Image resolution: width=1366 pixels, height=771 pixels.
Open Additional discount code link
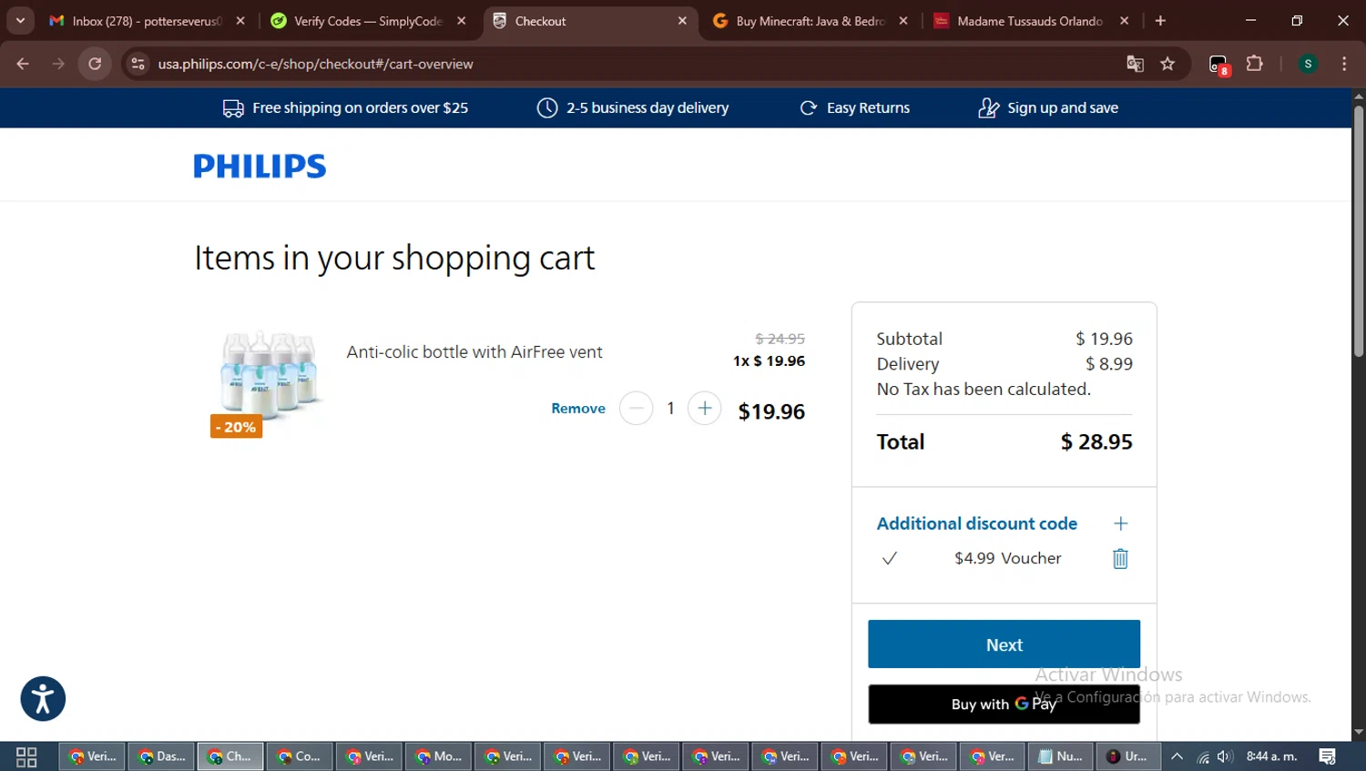coord(977,523)
